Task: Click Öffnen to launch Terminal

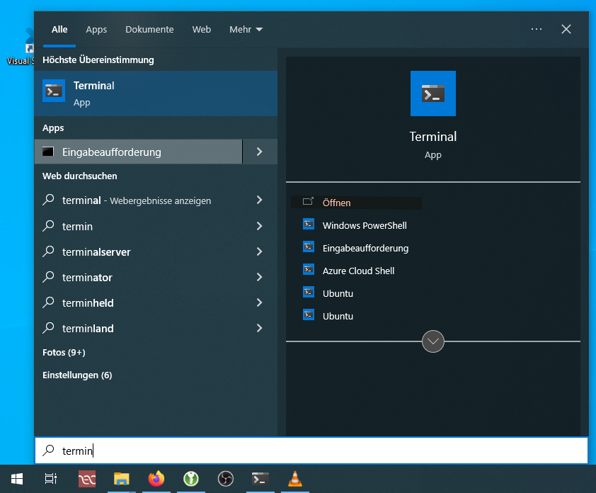Action: pyautogui.click(x=356, y=203)
